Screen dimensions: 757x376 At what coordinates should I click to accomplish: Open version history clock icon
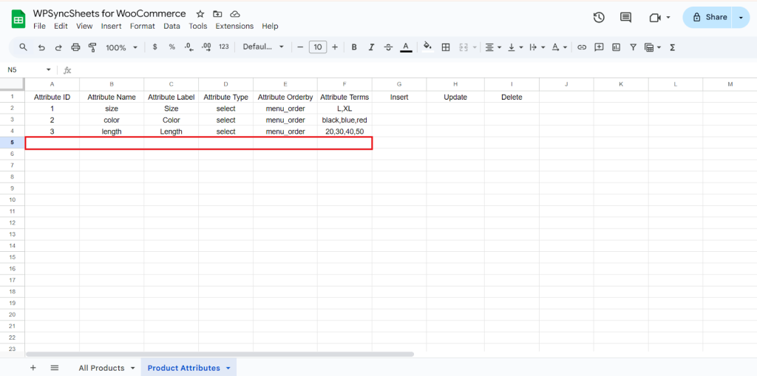(x=599, y=18)
